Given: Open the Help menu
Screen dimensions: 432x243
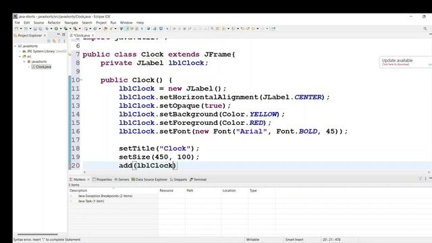Looking at the screenshot, I should 140,22.
